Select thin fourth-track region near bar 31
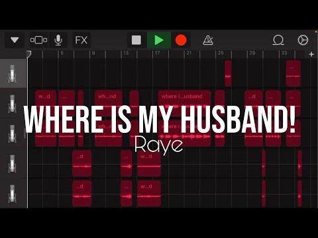The height and width of the screenshot is (238, 318). click(x=264, y=163)
